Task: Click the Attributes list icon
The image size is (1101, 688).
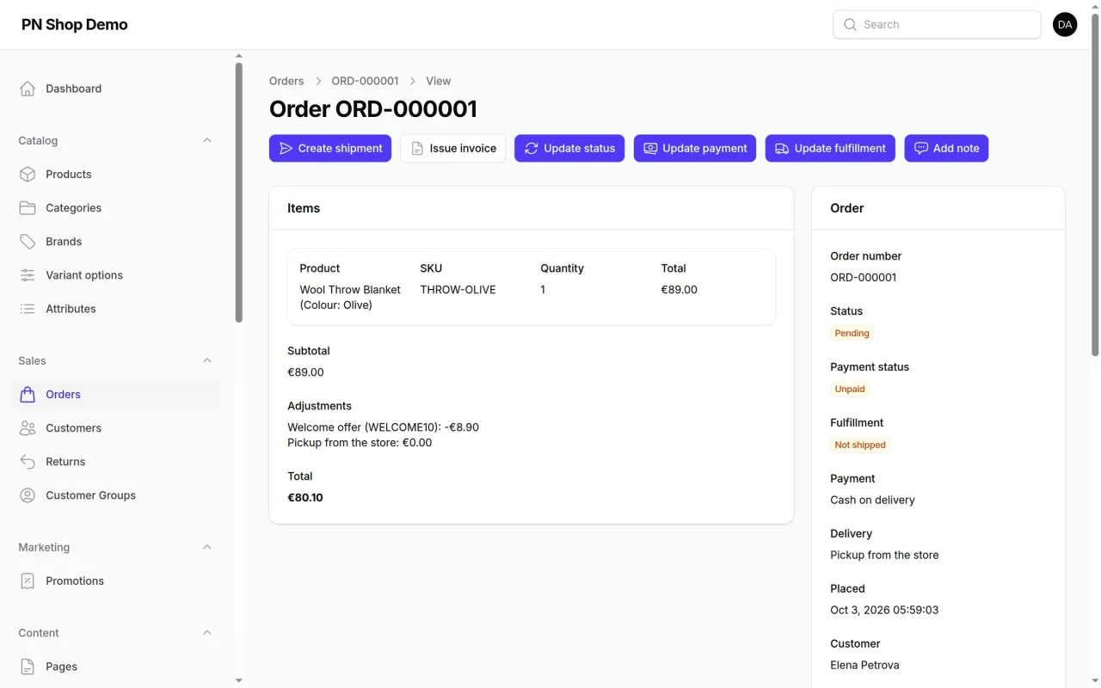Action: click(x=28, y=309)
